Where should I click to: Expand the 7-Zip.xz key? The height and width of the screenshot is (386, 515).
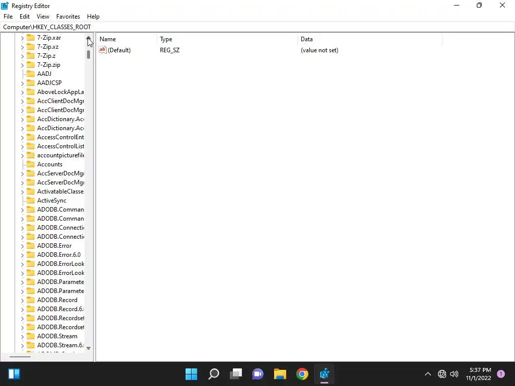point(22,47)
